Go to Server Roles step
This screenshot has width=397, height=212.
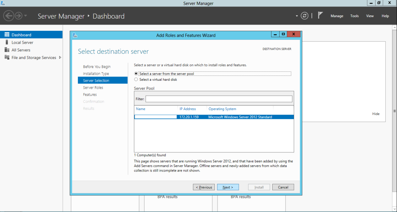click(x=93, y=88)
